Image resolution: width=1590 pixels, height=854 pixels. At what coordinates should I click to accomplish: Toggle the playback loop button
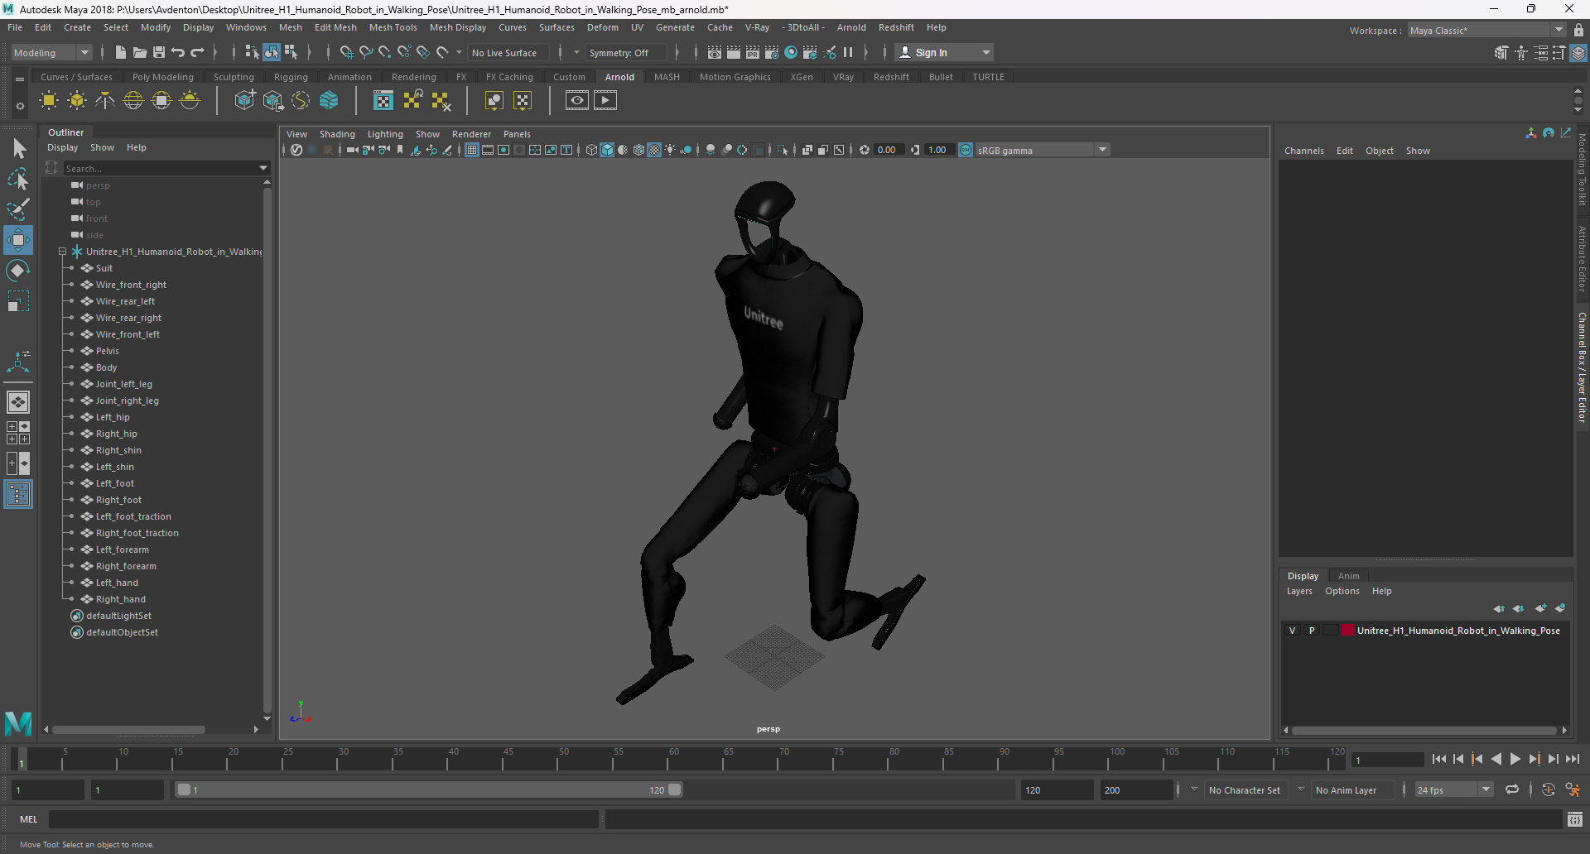click(1512, 789)
